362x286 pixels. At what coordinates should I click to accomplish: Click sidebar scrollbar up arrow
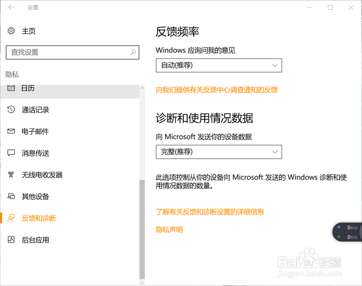(x=142, y=88)
